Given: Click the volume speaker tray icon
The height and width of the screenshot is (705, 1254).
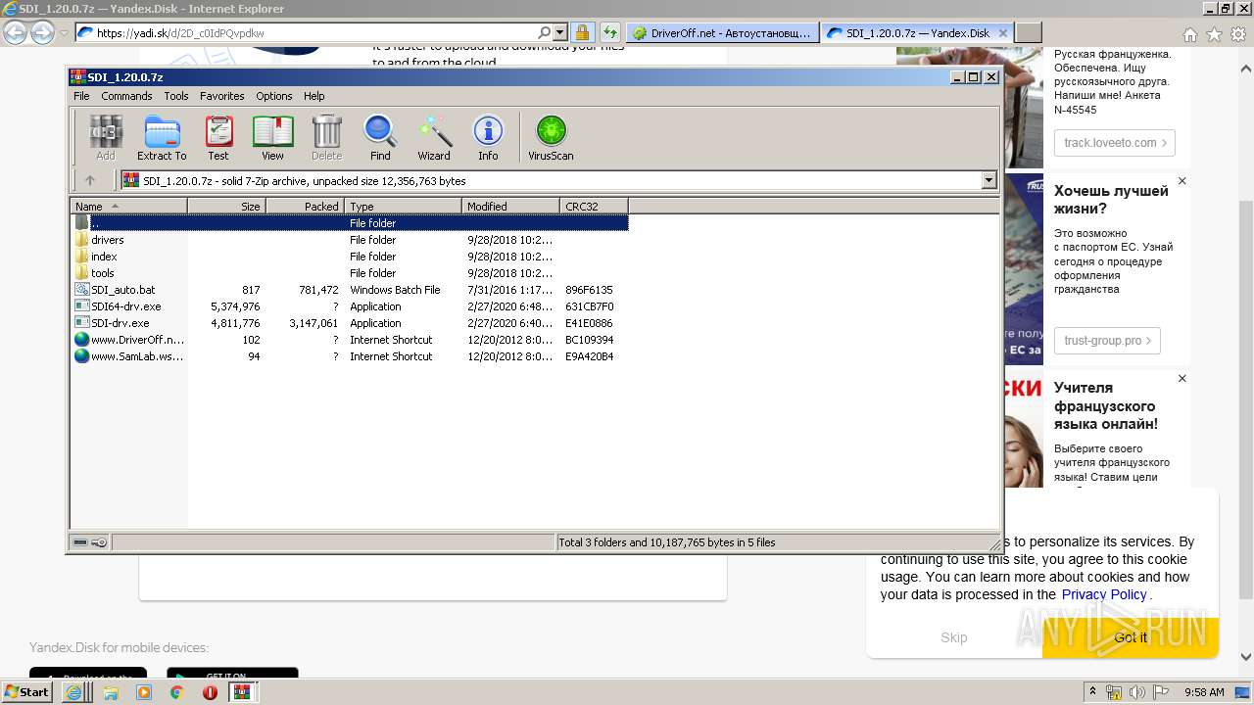Looking at the screenshot, I should pyautogui.click(x=1137, y=692).
